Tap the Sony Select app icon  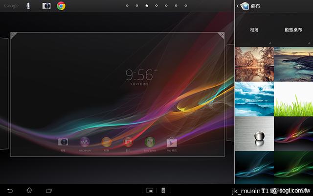click(x=150, y=144)
